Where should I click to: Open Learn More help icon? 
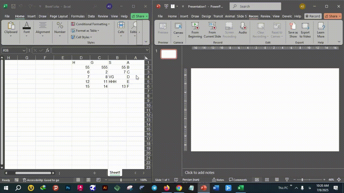[x=321, y=30]
